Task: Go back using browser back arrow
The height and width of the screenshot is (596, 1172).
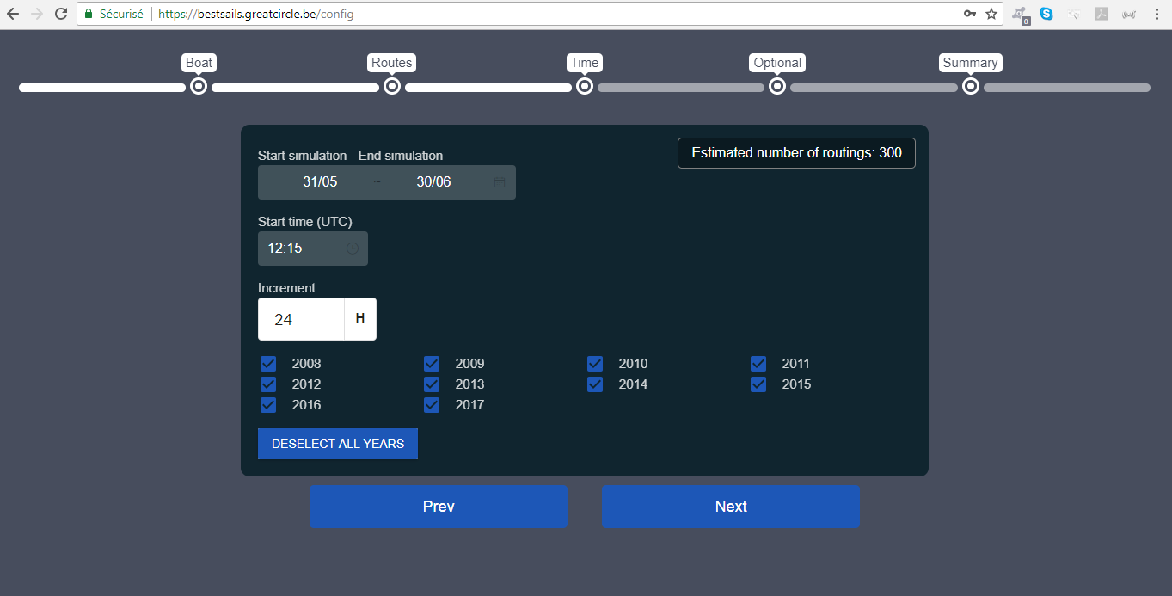Action: pos(13,14)
